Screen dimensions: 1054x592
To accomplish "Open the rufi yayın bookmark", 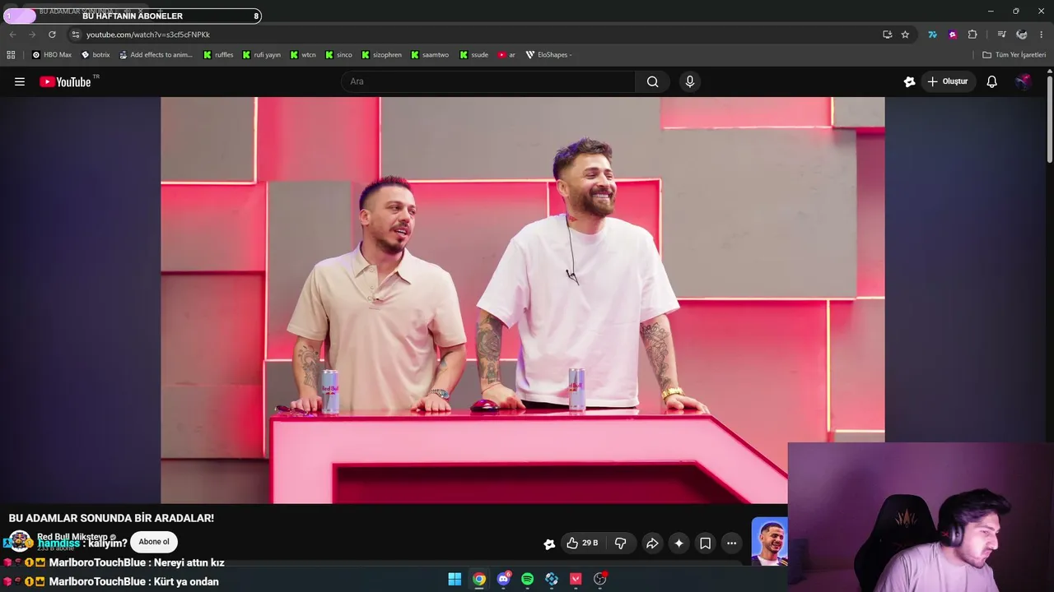I will pos(262,55).
